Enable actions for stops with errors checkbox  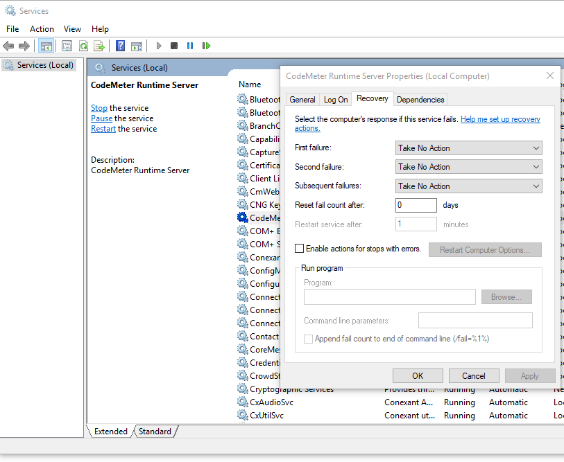(300, 249)
